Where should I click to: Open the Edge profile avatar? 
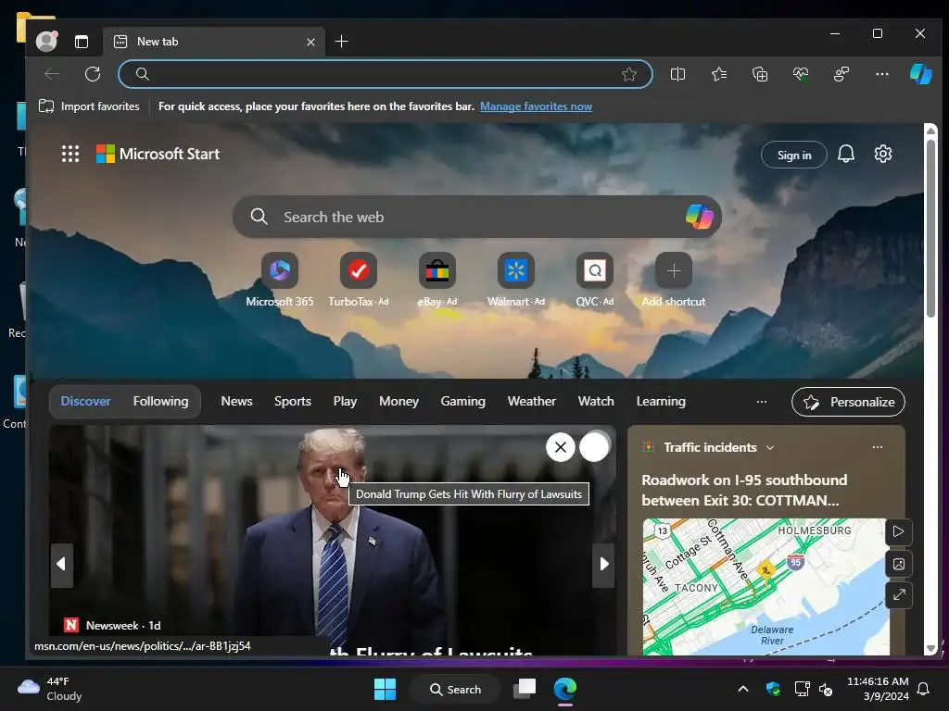click(46, 41)
